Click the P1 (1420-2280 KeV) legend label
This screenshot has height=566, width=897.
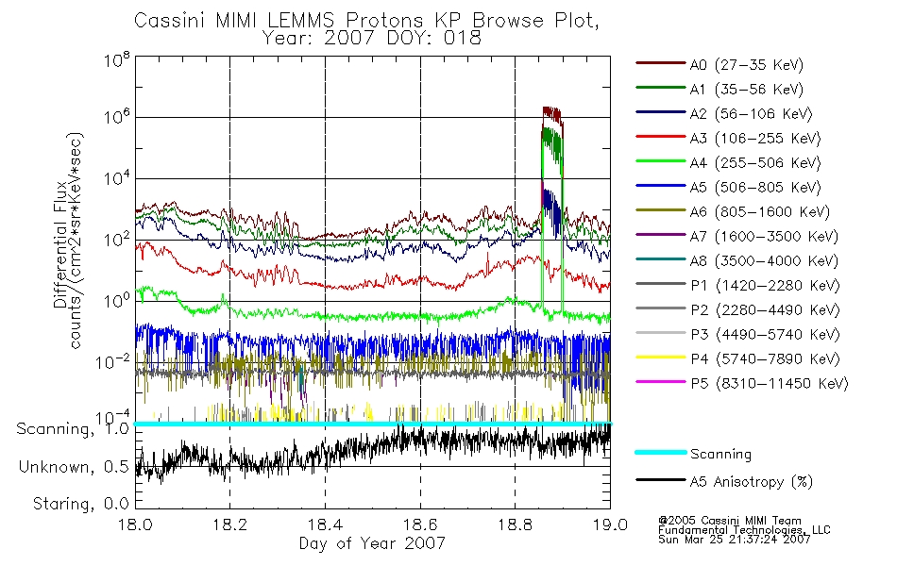[x=765, y=285]
